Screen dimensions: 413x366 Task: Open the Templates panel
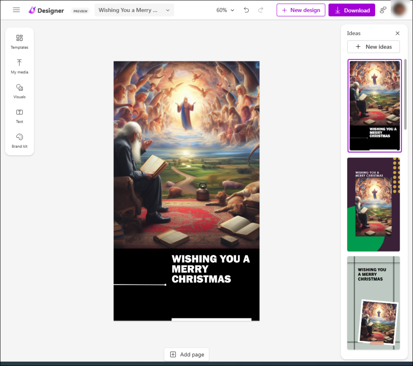[19, 42]
